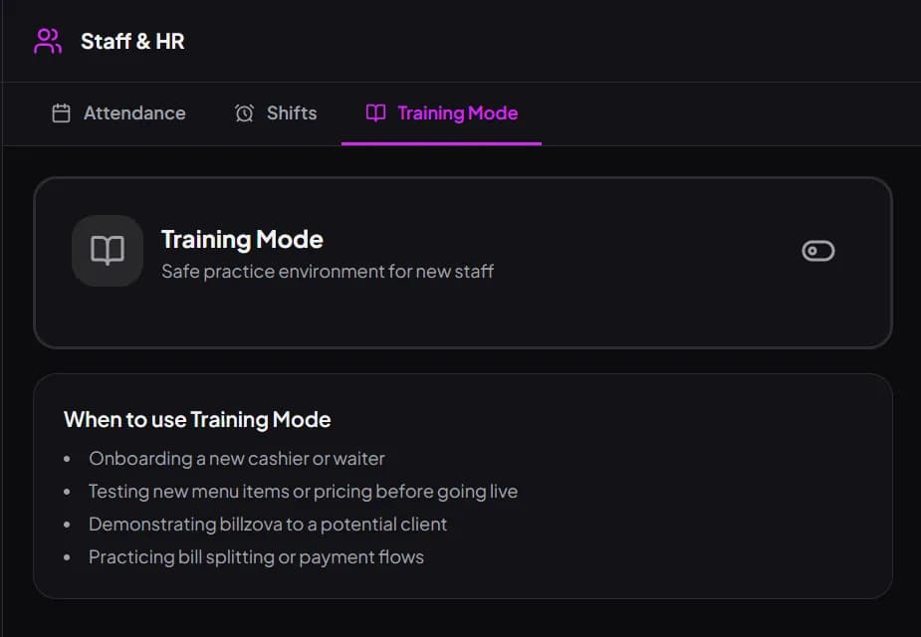Click 'Testing new menu items or pricing' line

(x=303, y=492)
